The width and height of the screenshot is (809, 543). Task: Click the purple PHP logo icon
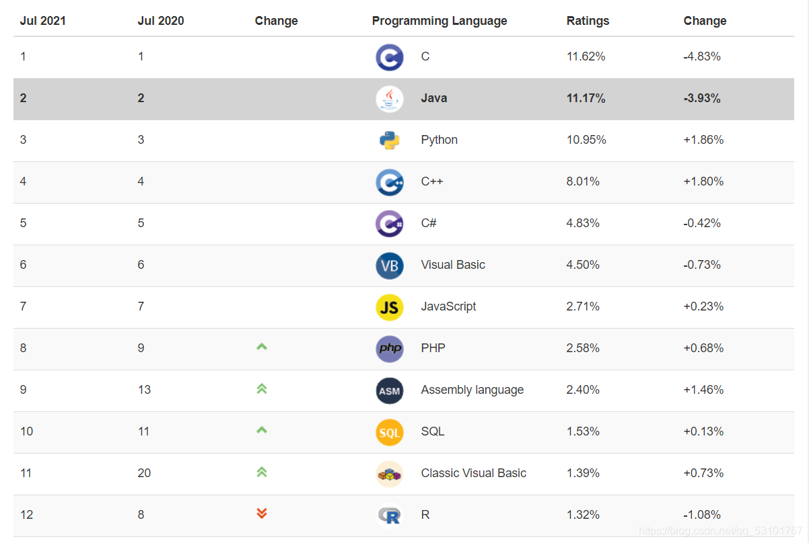(390, 349)
